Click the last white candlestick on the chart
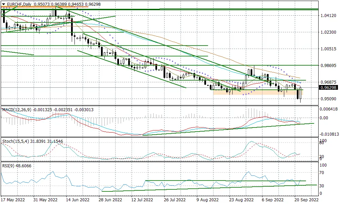This screenshot has height=204, width=340. tap(301, 93)
